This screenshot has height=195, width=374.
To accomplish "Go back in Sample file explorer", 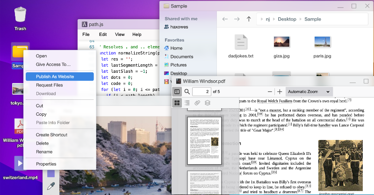I will click(225, 19).
